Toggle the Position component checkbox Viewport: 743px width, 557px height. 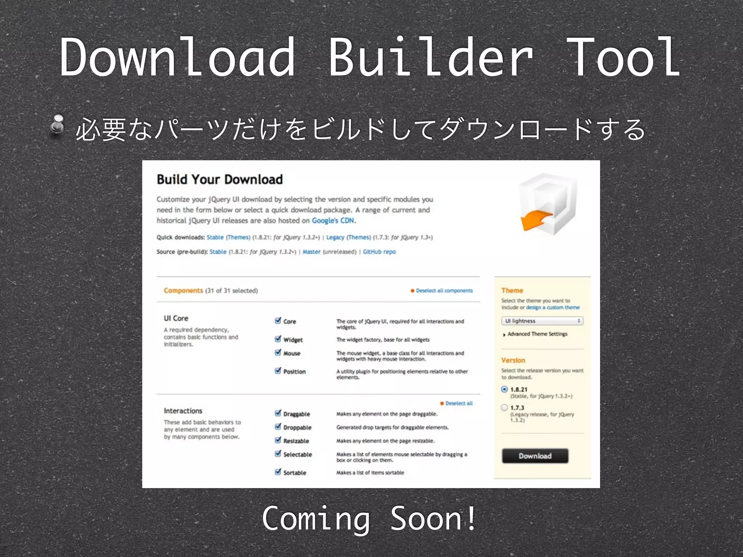278,371
